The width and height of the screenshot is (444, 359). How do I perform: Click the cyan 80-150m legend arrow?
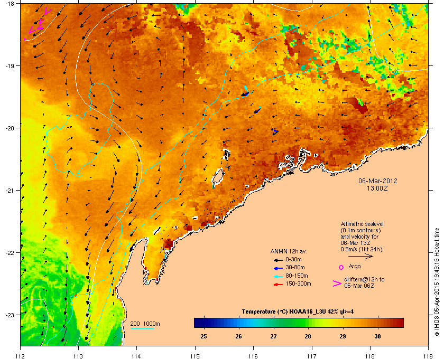(x=278, y=276)
